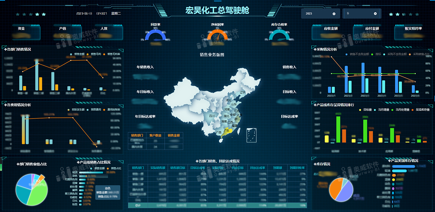Click the 净利润率 orange gauge
Viewport: 435px width, 212px height.
point(217,35)
